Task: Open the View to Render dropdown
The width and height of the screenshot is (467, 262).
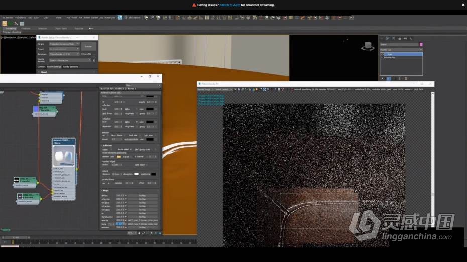Action: point(70,60)
